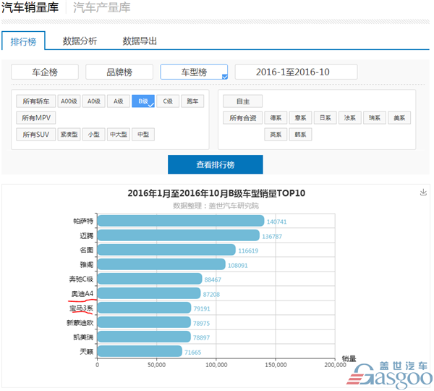Viewport: 434px width, 391px height.
Task: Toggle the 小型 SUV filter
Action: coord(94,135)
